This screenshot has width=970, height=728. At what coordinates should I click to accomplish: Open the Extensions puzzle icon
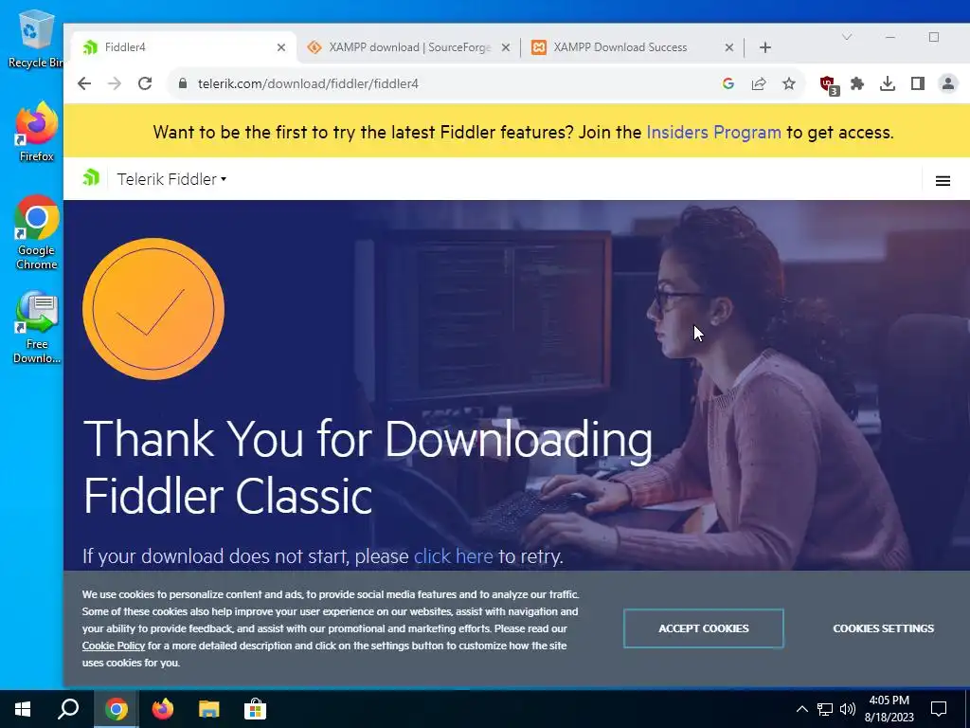(x=856, y=83)
